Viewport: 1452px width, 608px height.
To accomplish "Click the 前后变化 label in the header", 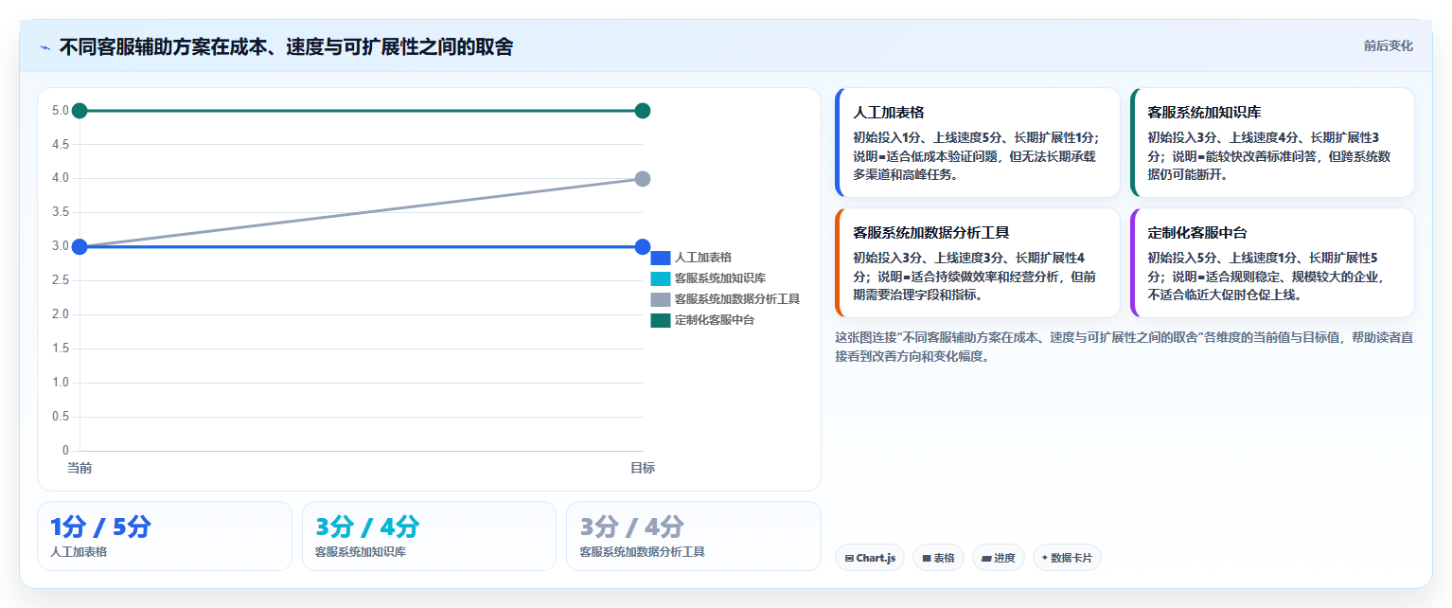I will (1388, 46).
